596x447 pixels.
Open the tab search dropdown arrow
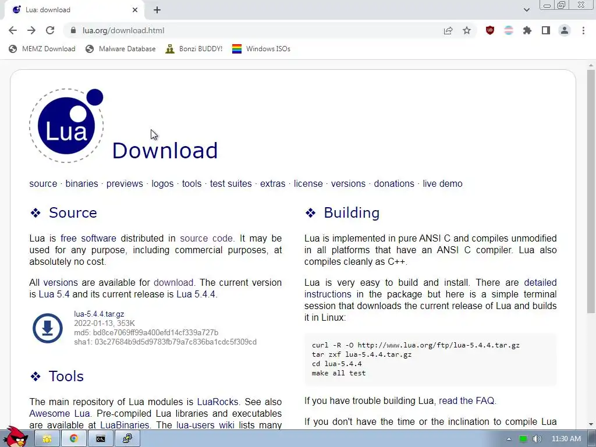point(526,10)
